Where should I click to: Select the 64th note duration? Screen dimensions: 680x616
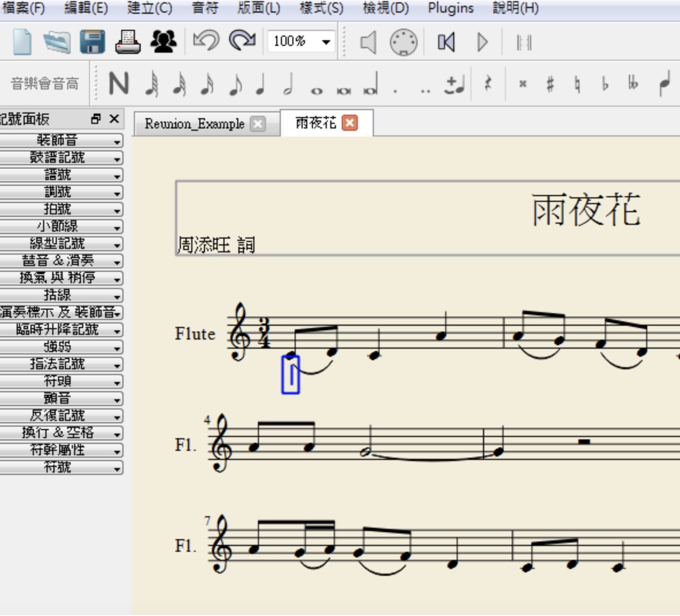pyautogui.click(x=152, y=84)
